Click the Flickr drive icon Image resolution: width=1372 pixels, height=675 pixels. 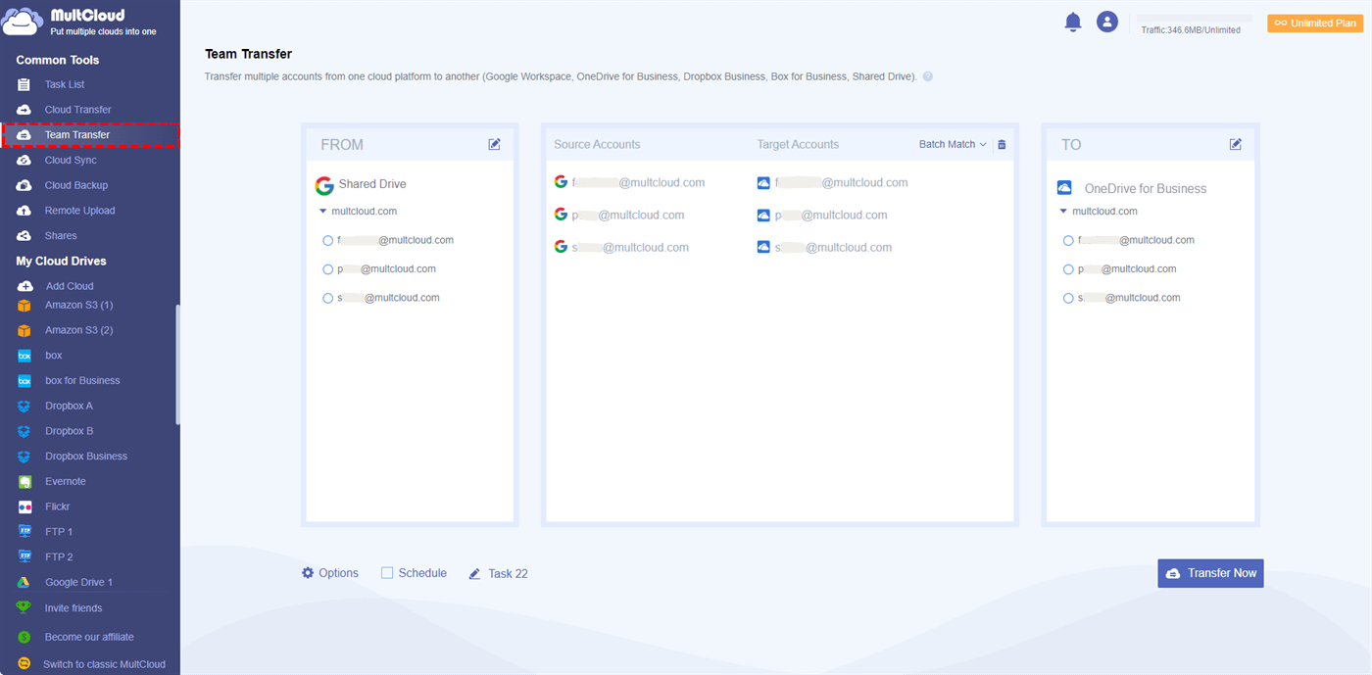tap(24, 506)
